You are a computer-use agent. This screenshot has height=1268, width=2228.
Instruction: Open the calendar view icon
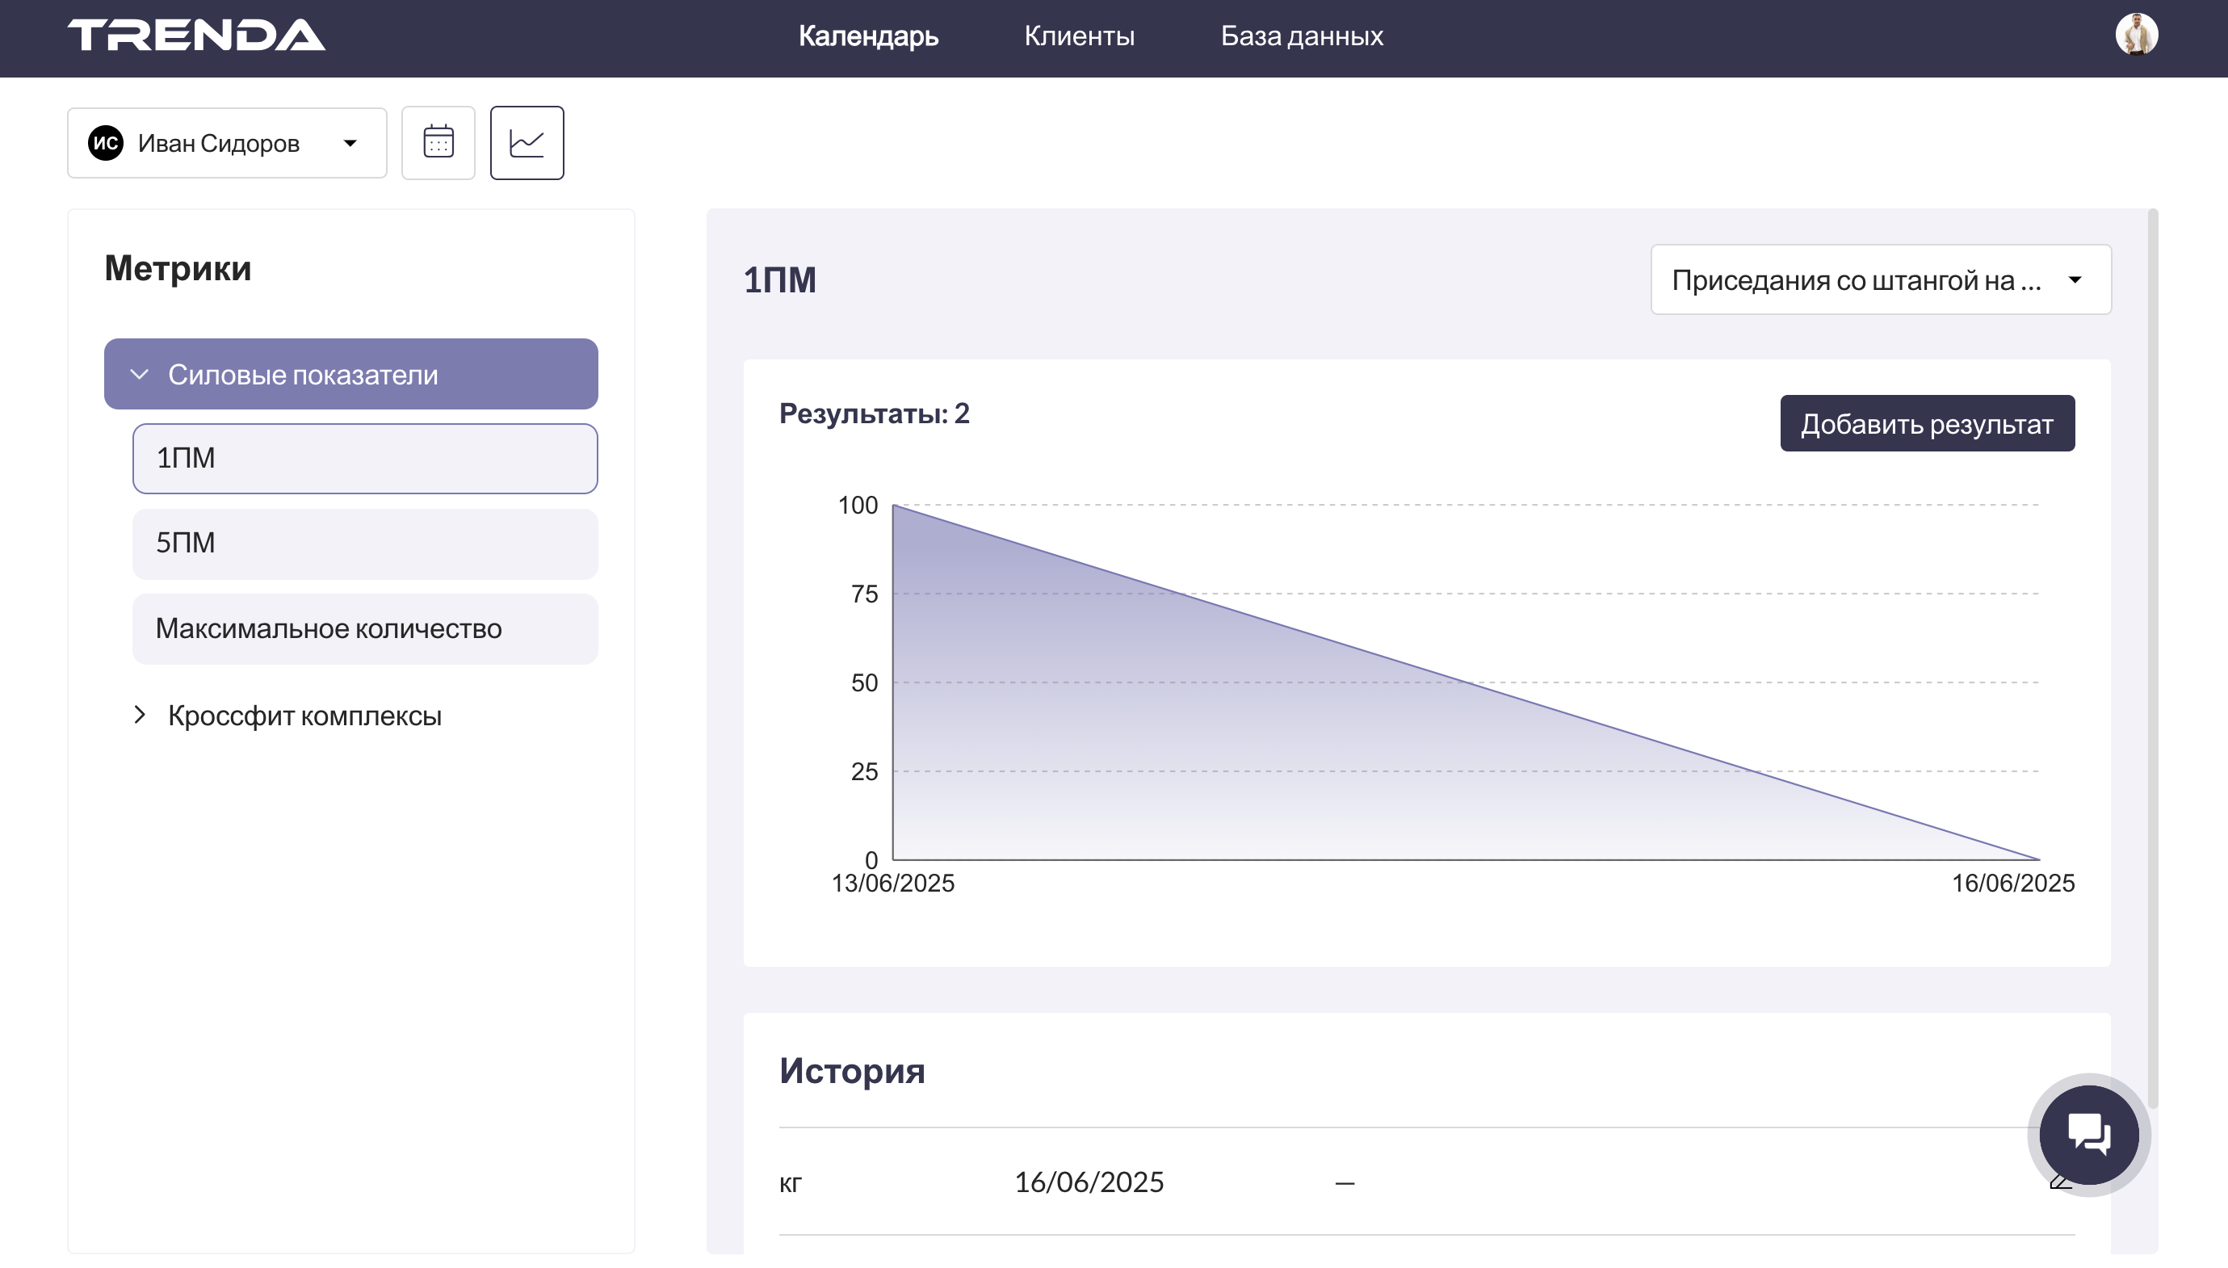click(x=438, y=143)
